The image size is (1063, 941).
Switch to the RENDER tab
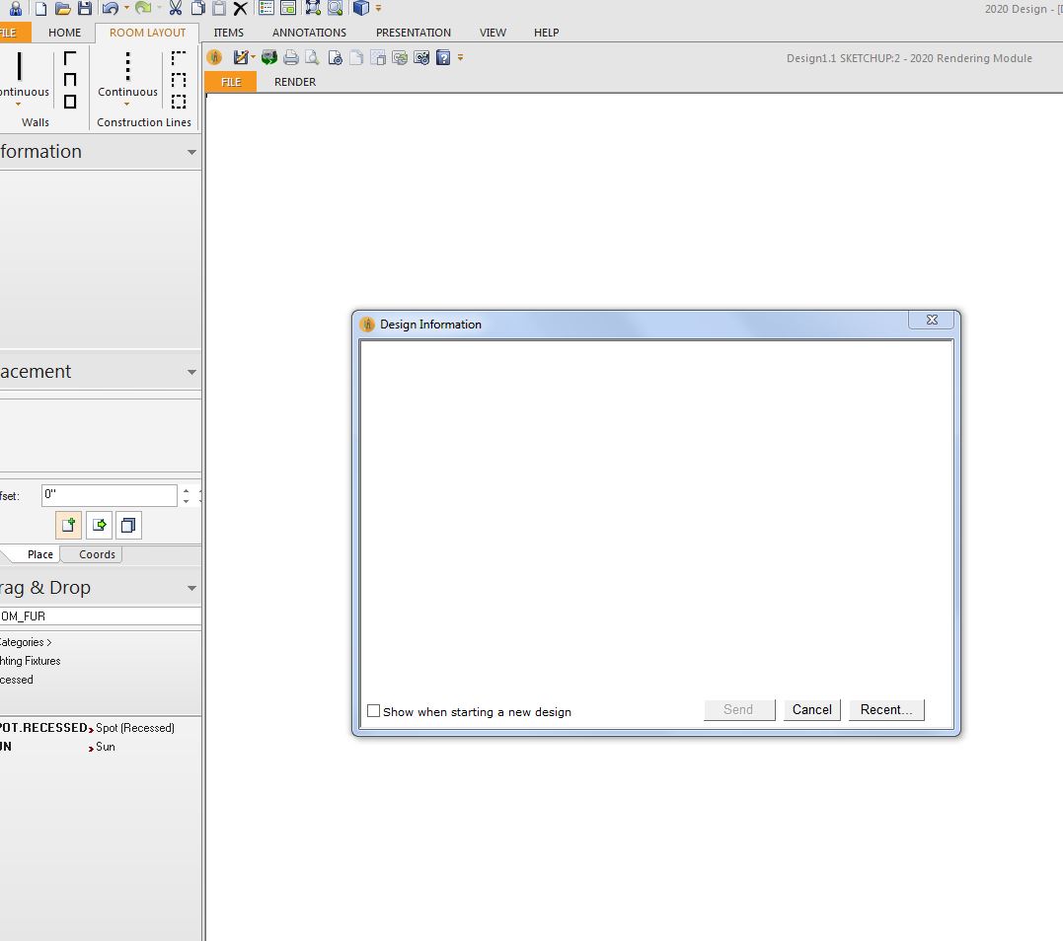(295, 82)
